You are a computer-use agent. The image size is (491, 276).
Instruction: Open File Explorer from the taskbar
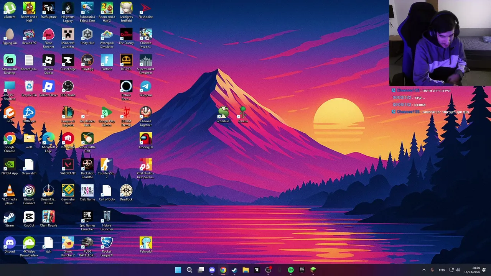tap(245, 270)
